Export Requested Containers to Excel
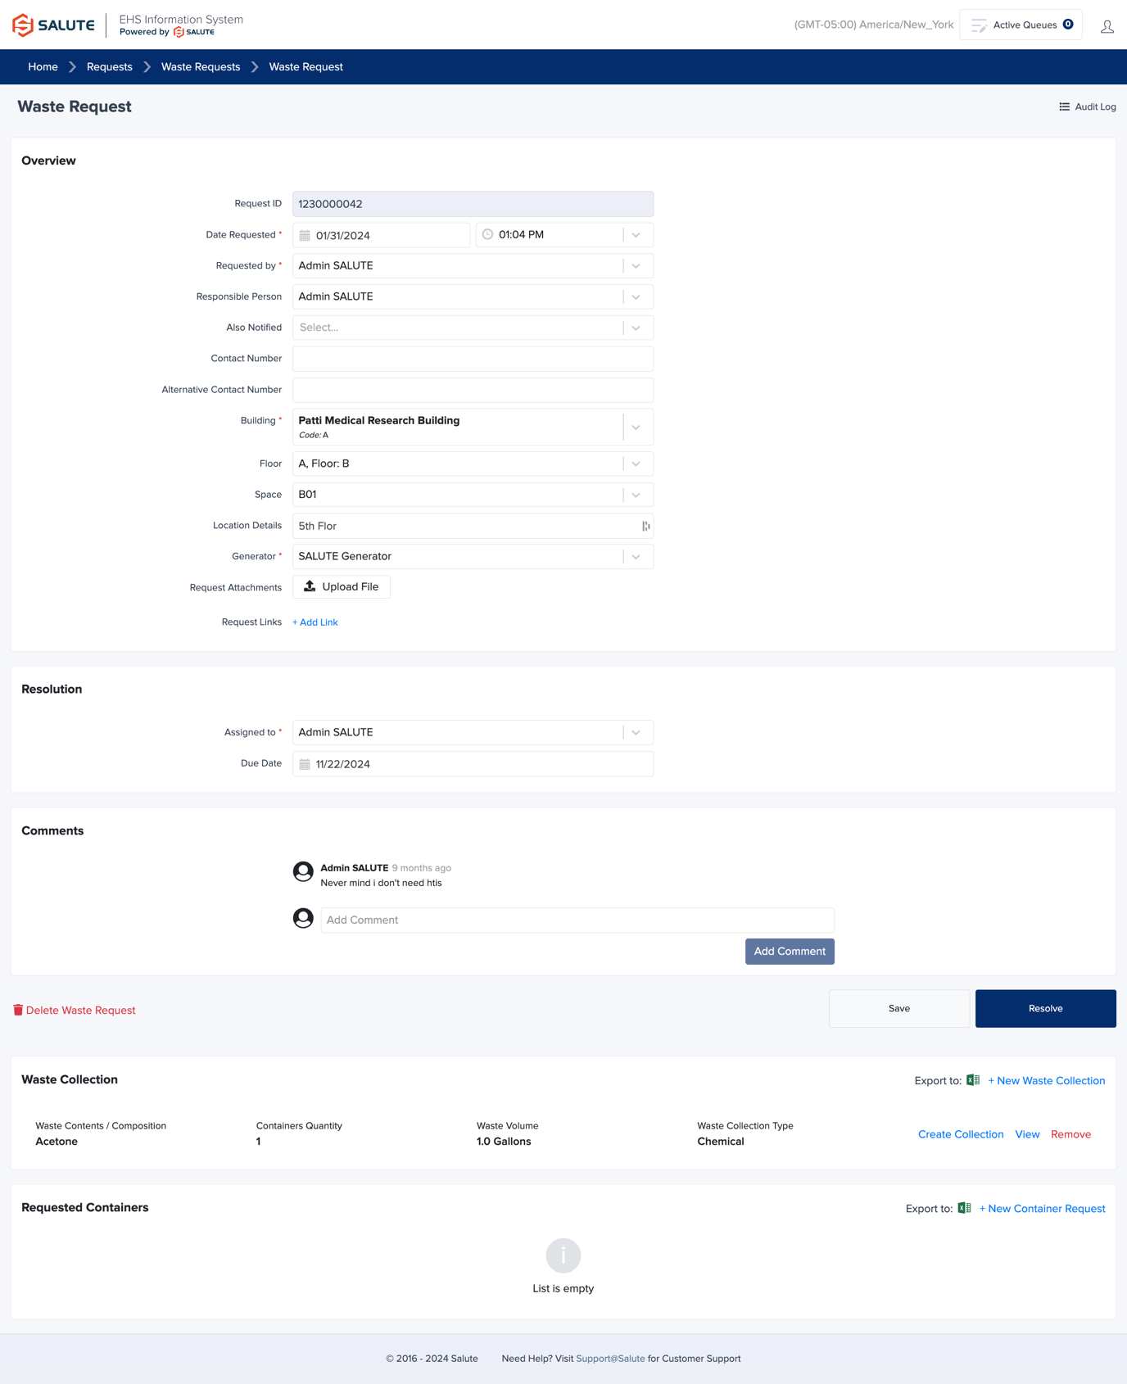 click(x=964, y=1208)
